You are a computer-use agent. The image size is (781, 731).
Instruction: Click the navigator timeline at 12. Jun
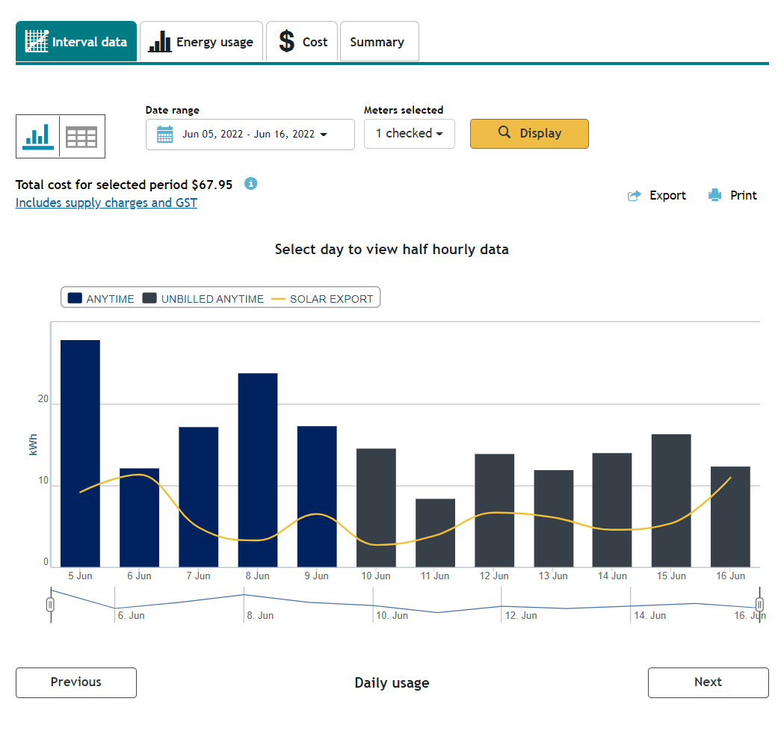521,615
